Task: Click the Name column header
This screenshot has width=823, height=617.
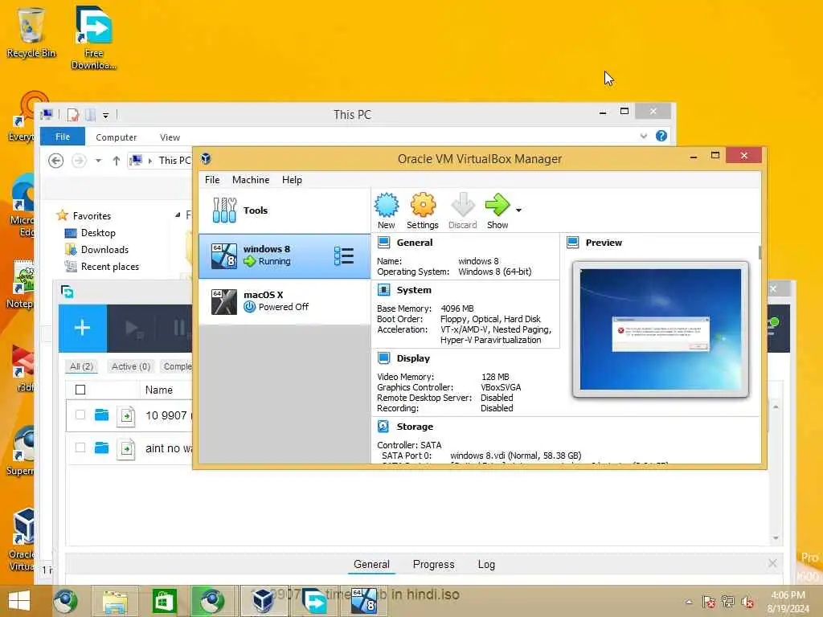Action: point(159,390)
